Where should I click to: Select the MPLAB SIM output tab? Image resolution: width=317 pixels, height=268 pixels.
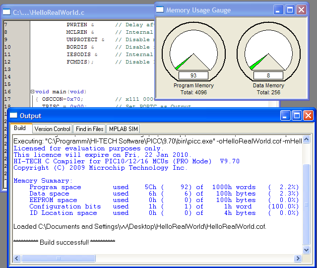coord(123,129)
